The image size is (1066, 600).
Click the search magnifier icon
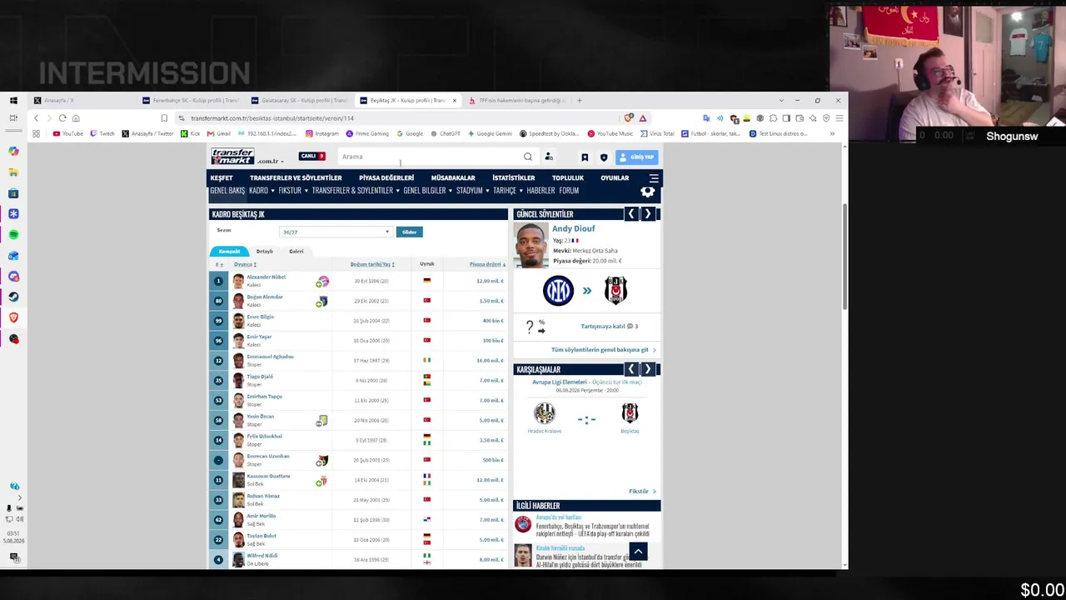[527, 157]
